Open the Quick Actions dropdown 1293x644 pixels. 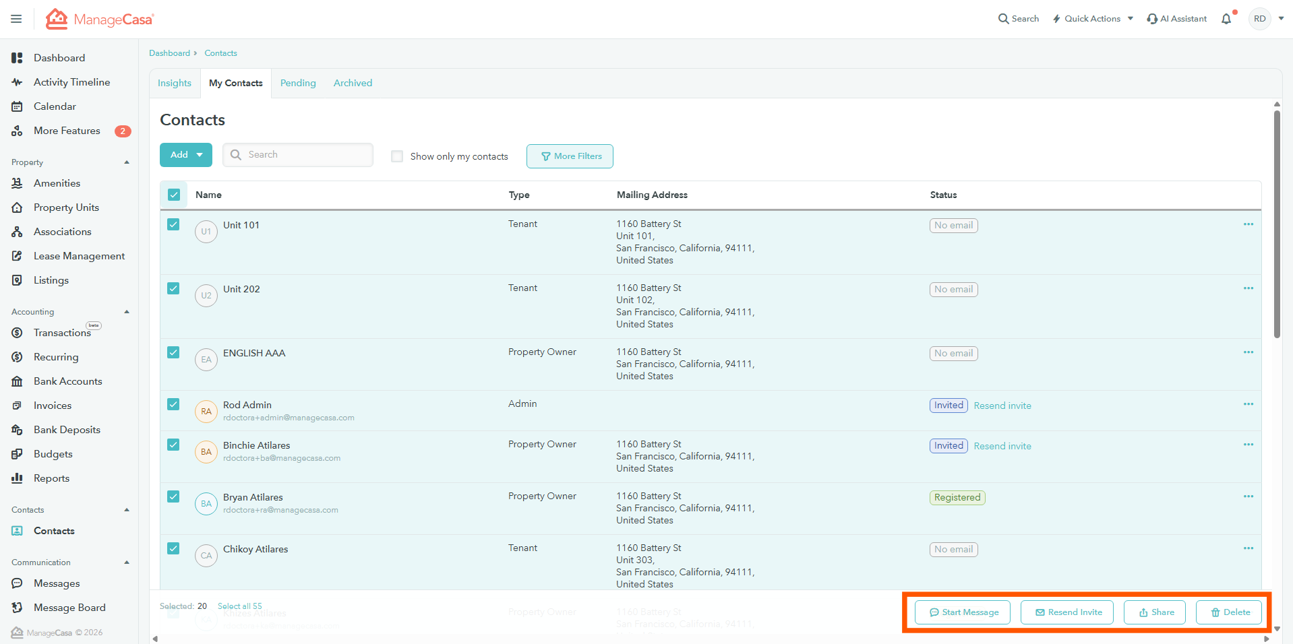pyautogui.click(x=1093, y=19)
